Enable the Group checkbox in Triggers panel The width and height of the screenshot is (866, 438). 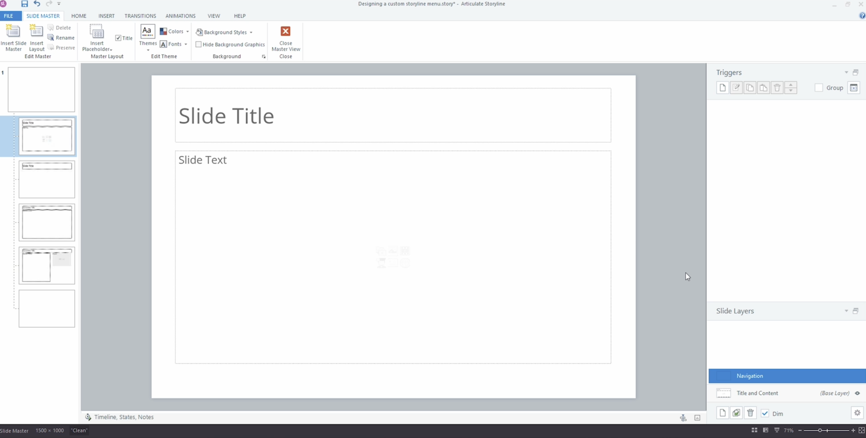[819, 87]
